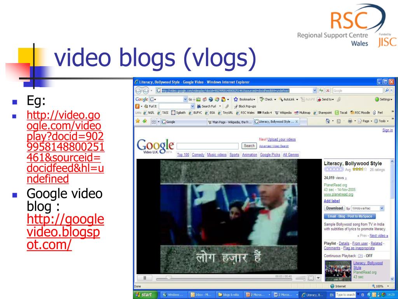
Task: Click the Favorites Center star icon
Action: [138, 121]
